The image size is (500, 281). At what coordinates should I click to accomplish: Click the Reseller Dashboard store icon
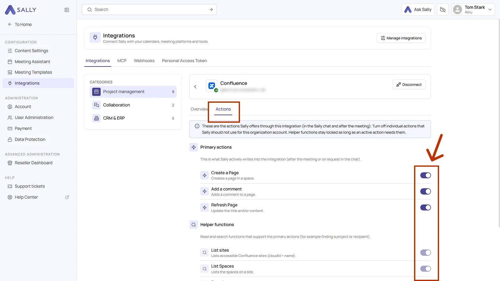(x=10, y=163)
